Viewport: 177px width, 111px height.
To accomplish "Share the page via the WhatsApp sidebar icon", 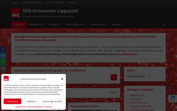I will [3, 62].
